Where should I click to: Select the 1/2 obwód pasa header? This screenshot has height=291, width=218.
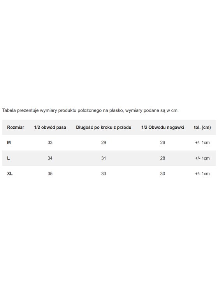(x=50, y=127)
